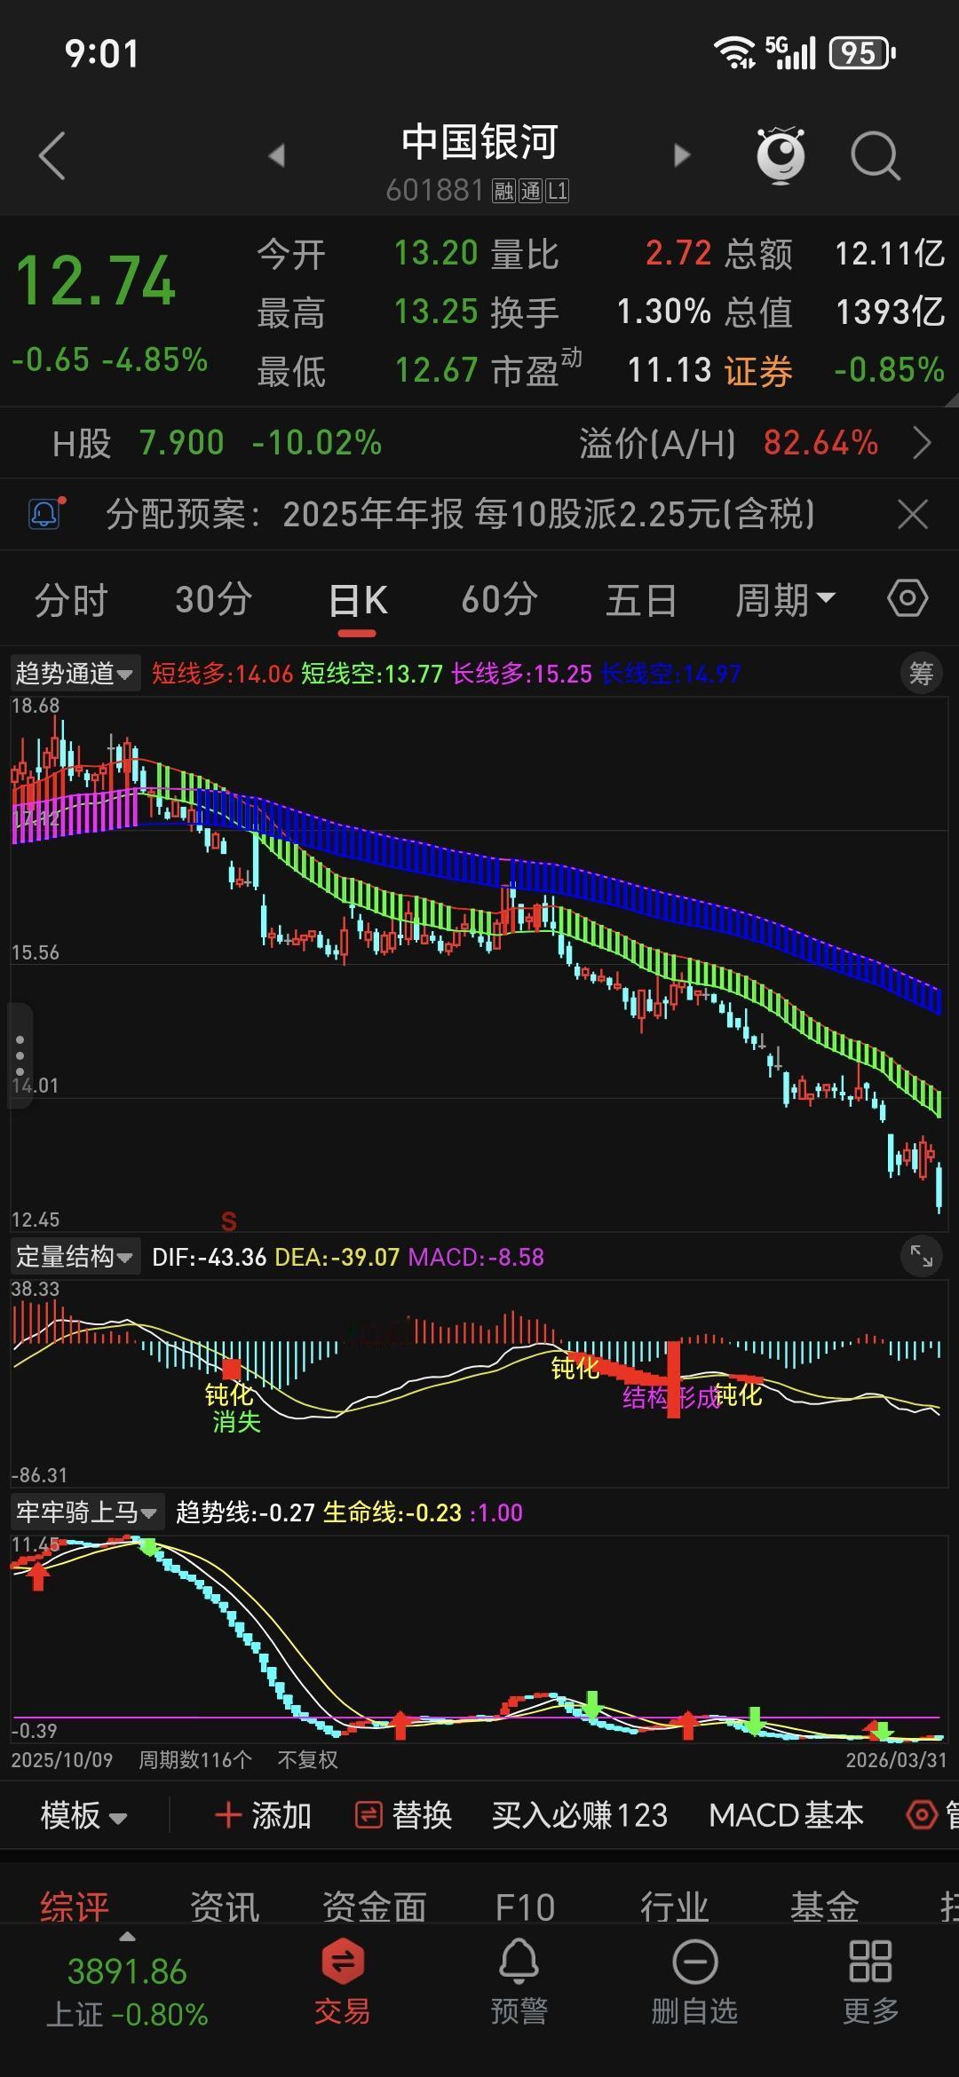Tap the back arrow icon
Screen dimensions: 959x2077
pyautogui.click(x=52, y=156)
